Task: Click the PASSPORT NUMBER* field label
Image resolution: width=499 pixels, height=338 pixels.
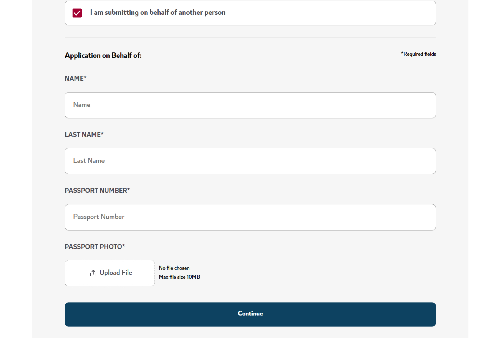Action: [x=97, y=191]
